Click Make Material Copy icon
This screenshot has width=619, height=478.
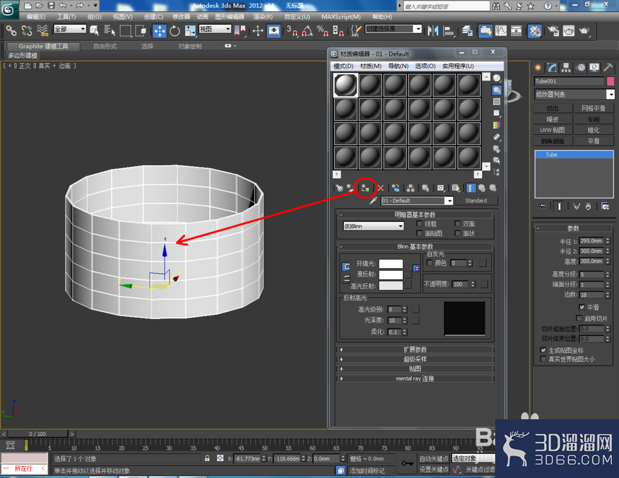[396, 188]
